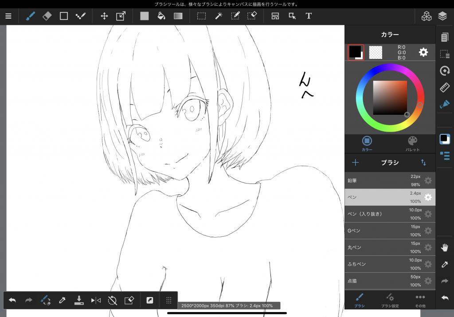The height and width of the screenshot is (317, 454).
Task: Select the rectangular selection tool
Action: (201, 16)
